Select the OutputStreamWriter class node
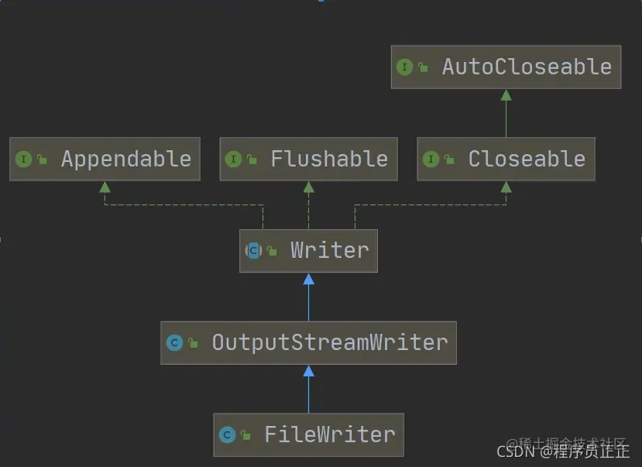The width and height of the screenshot is (642, 467). tap(308, 343)
